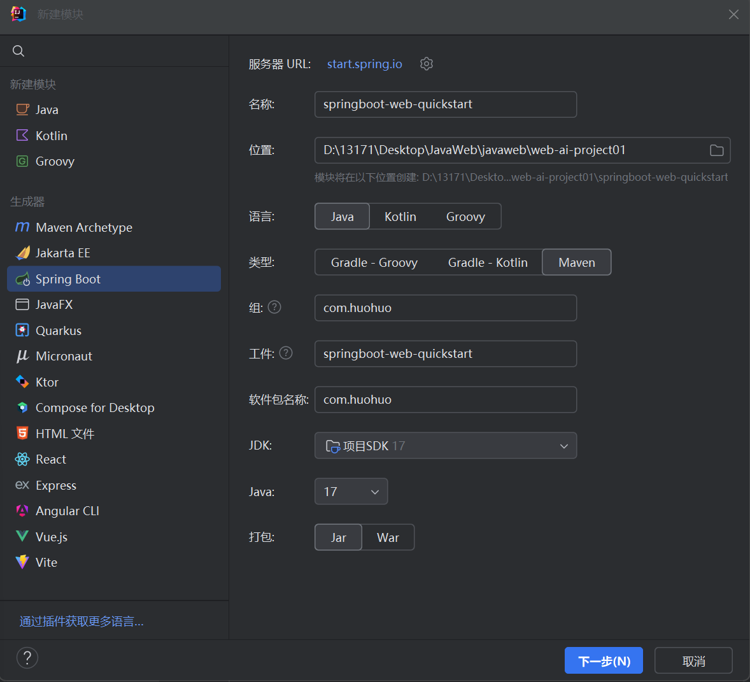Focus the 组 com.huohuo field
This screenshot has width=750, height=682.
[445, 308]
